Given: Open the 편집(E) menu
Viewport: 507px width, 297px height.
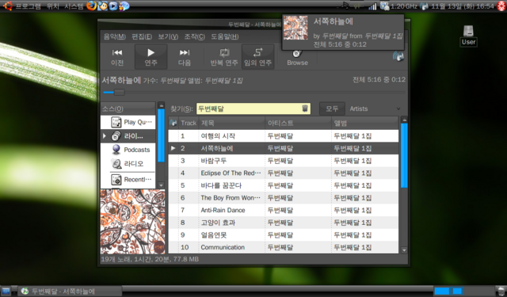Looking at the screenshot, I should tap(142, 36).
